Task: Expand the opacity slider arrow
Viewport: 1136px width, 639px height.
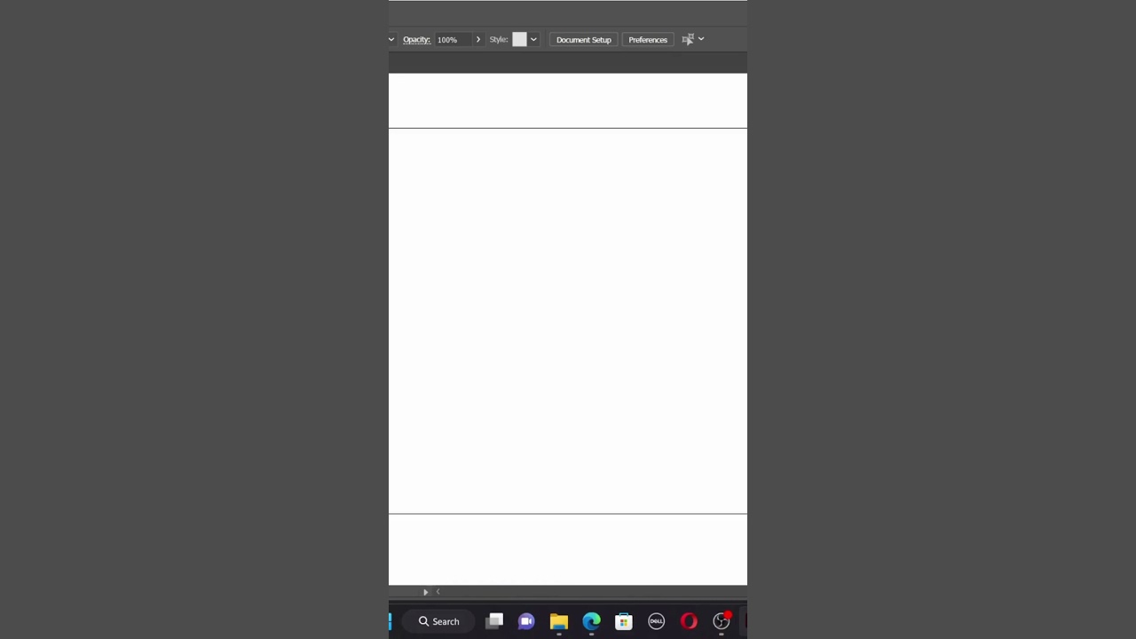Action: coord(477,40)
